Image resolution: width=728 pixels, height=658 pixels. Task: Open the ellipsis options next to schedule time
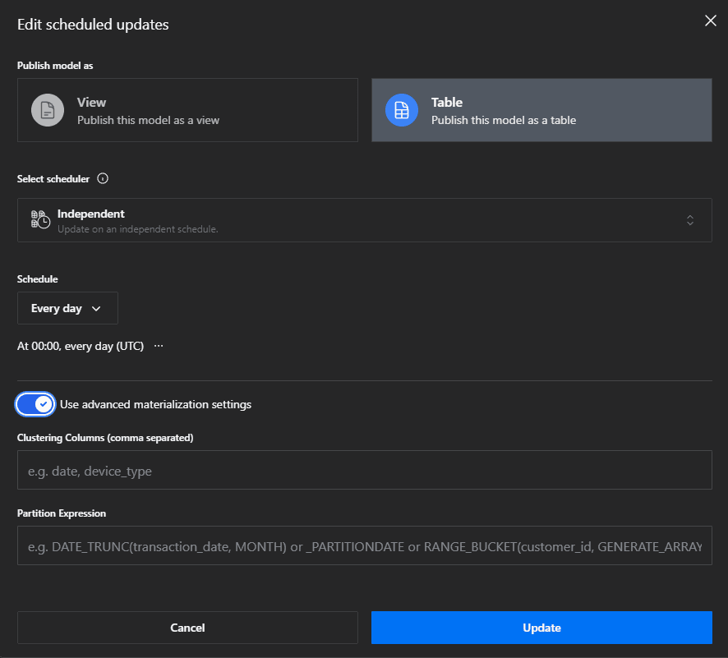point(159,346)
